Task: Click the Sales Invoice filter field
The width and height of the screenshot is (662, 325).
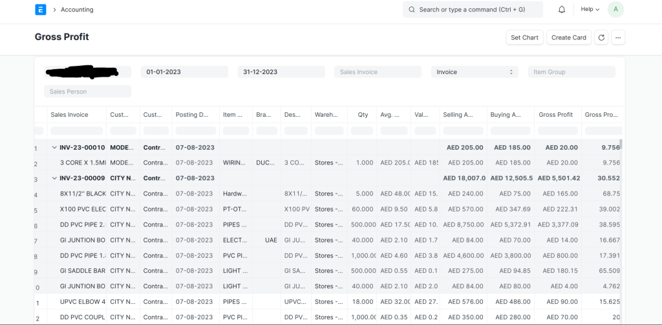Action: coord(378,72)
